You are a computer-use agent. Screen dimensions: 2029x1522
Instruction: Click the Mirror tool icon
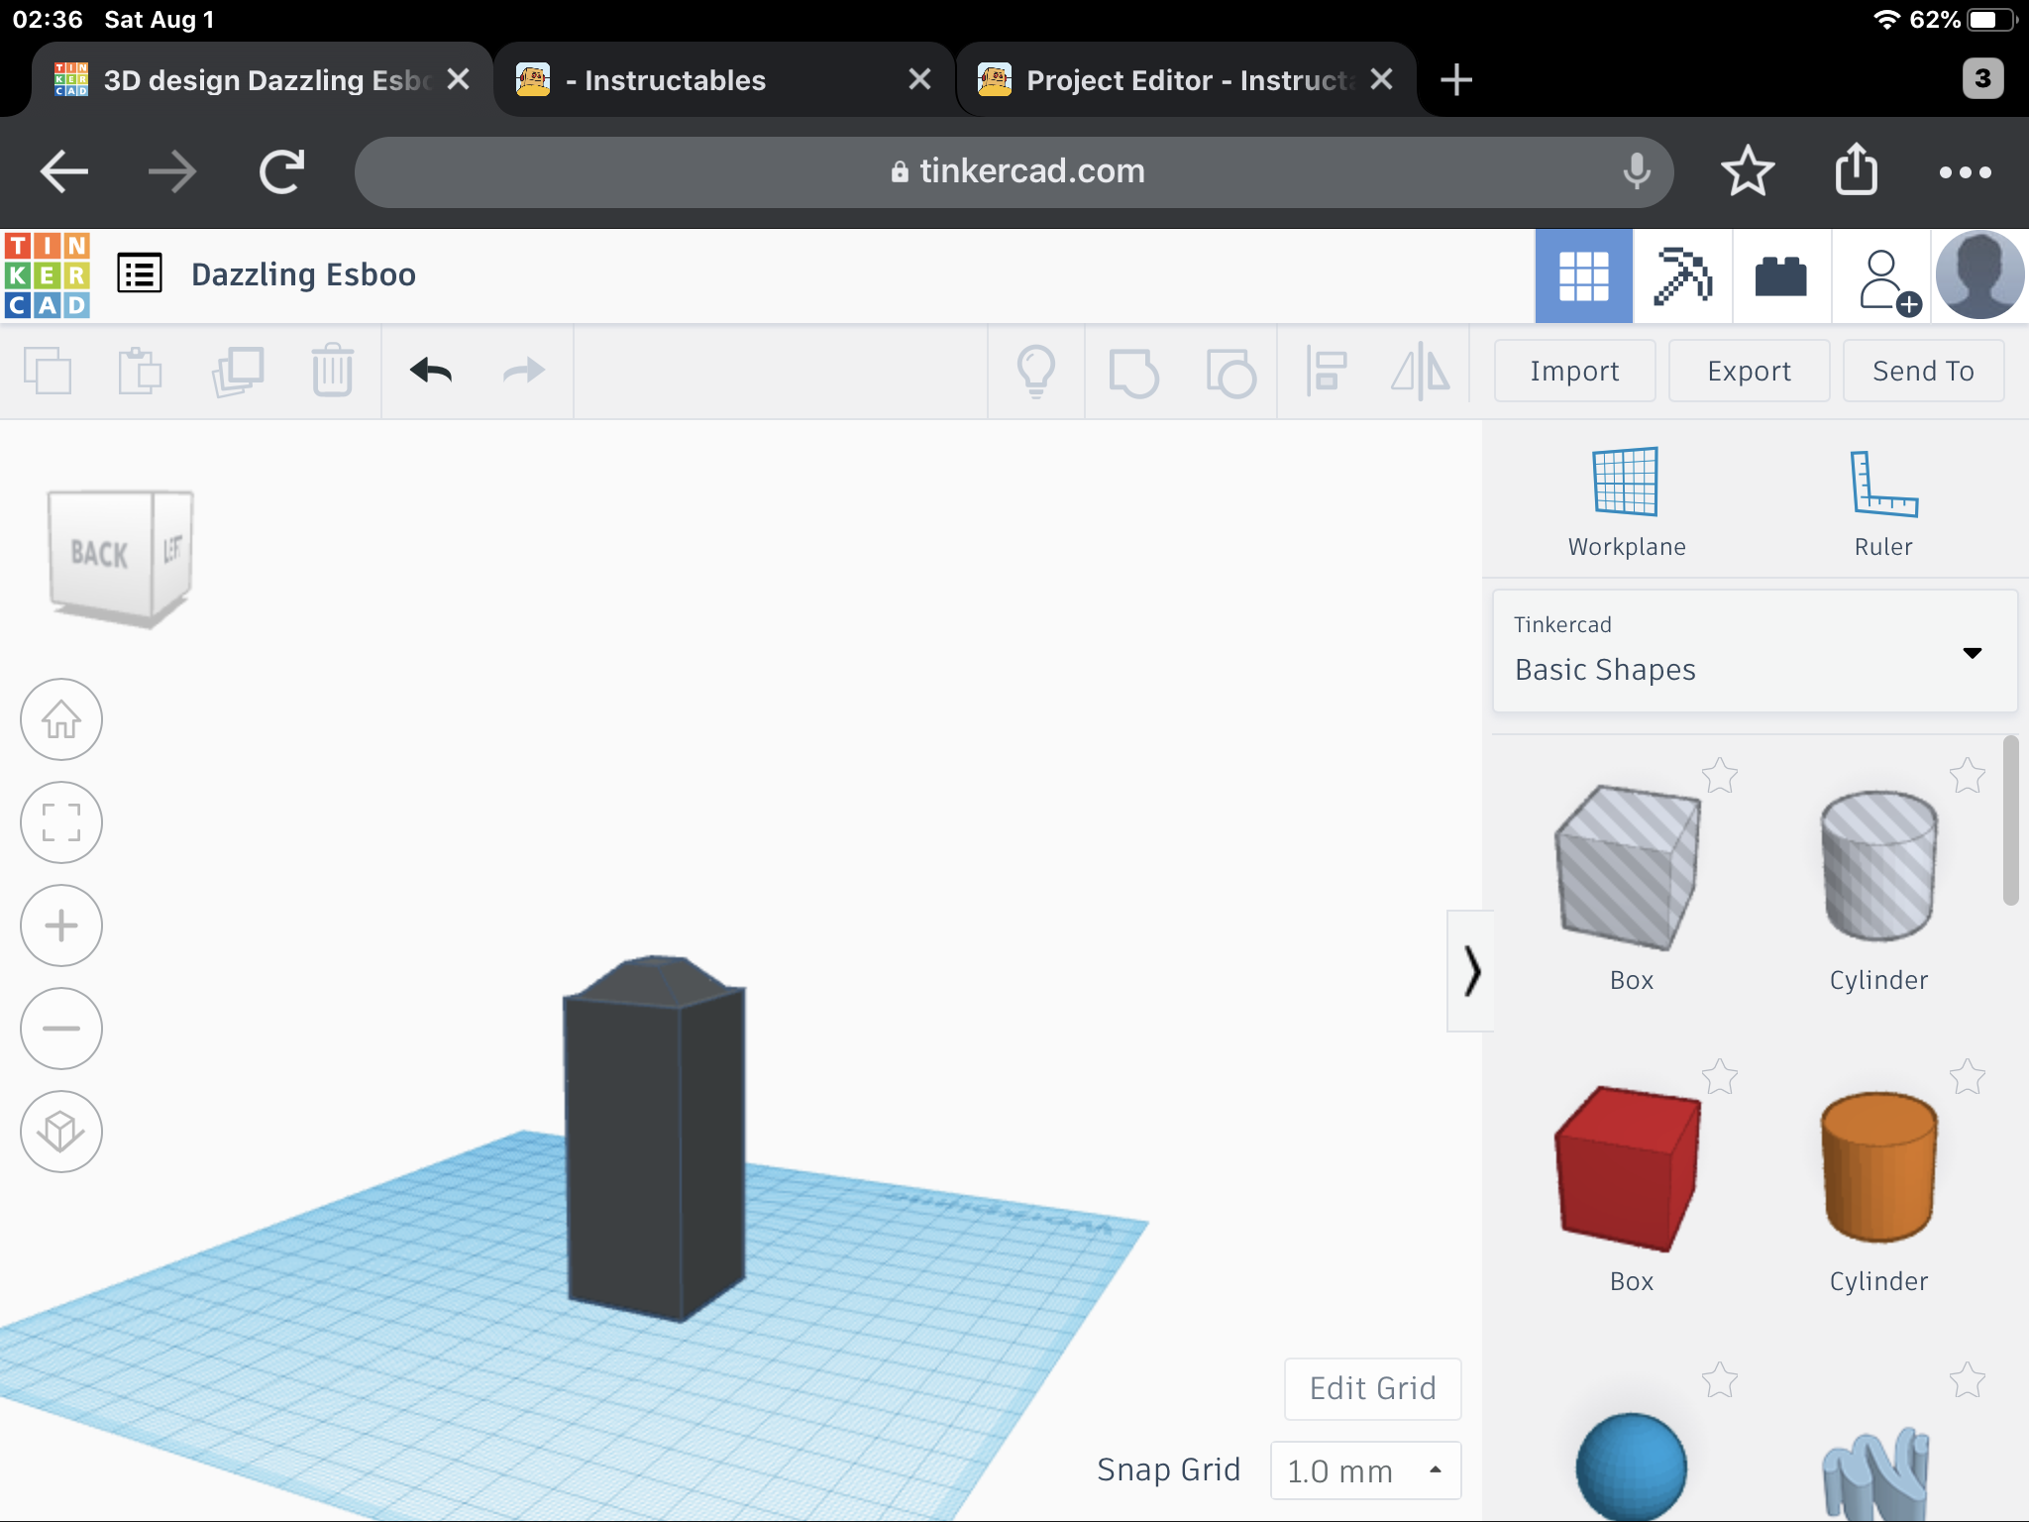click(1421, 371)
